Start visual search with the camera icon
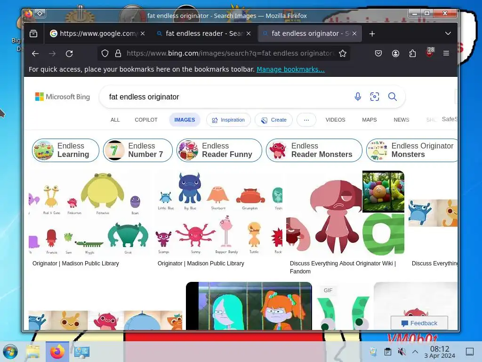The image size is (482, 362). pos(374,97)
